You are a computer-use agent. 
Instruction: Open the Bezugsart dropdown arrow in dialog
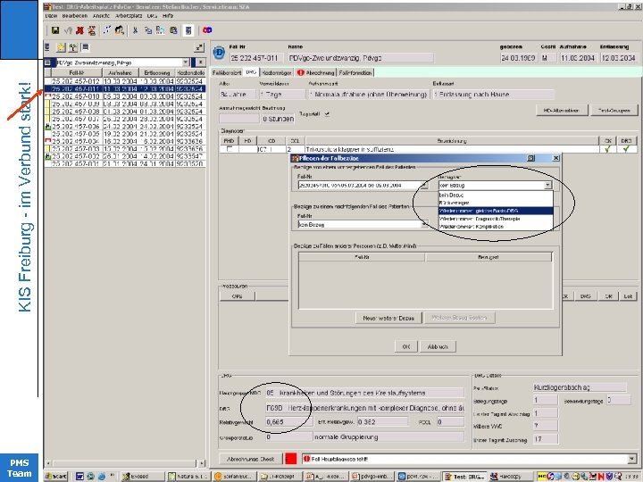pos(547,186)
